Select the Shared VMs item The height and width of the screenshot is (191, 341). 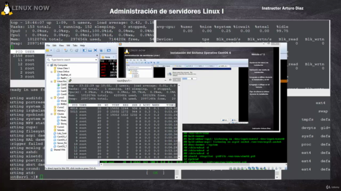(59, 150)
